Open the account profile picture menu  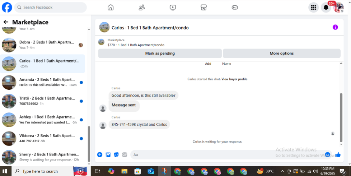pyautogui.click(x=338, y=8)
